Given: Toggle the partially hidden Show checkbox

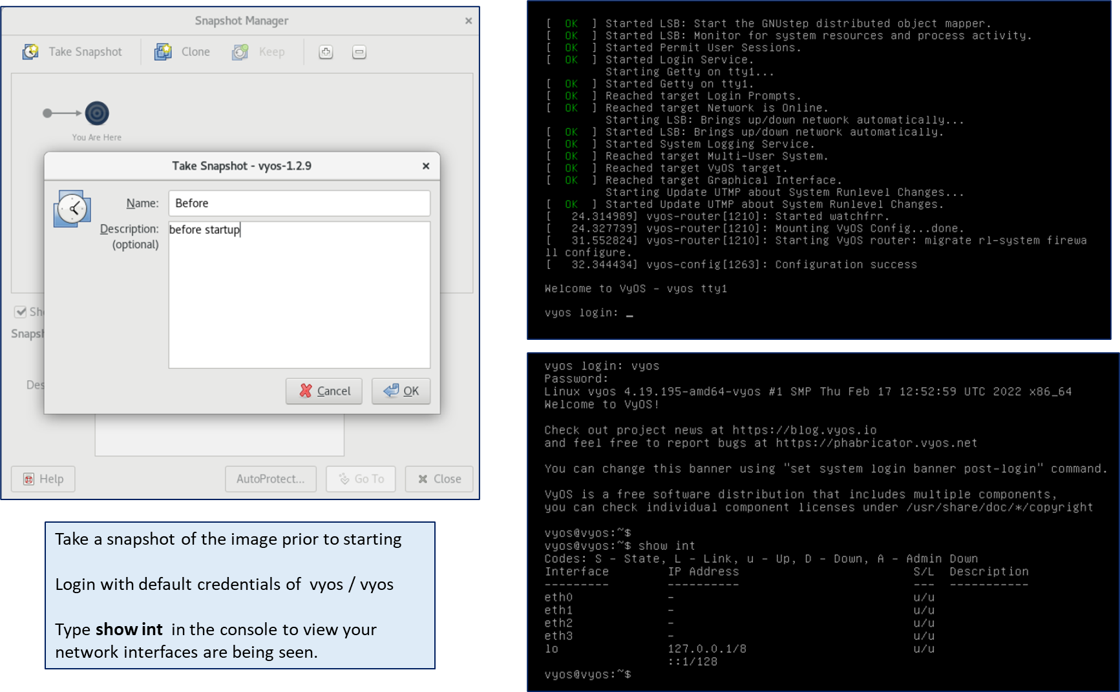Looking at the screenshot, I should click(21, 312).
